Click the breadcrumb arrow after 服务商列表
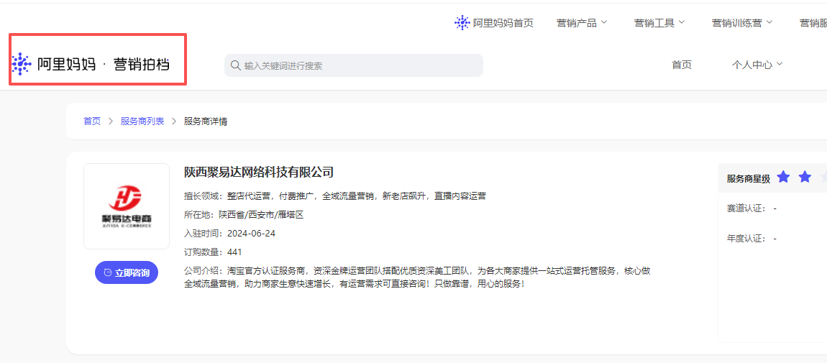The width and height of the screenshot is (827, 363). click(x=173, y=121)
